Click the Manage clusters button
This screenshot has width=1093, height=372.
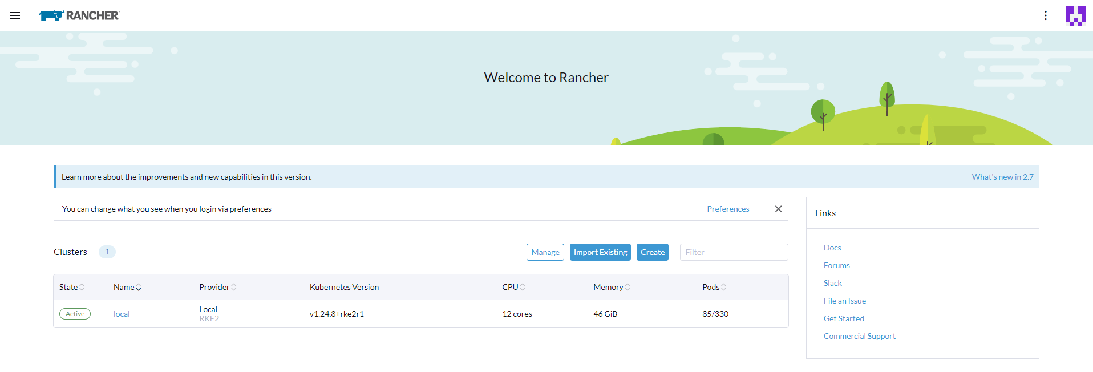pyautogui.click(x=545, y=252)
